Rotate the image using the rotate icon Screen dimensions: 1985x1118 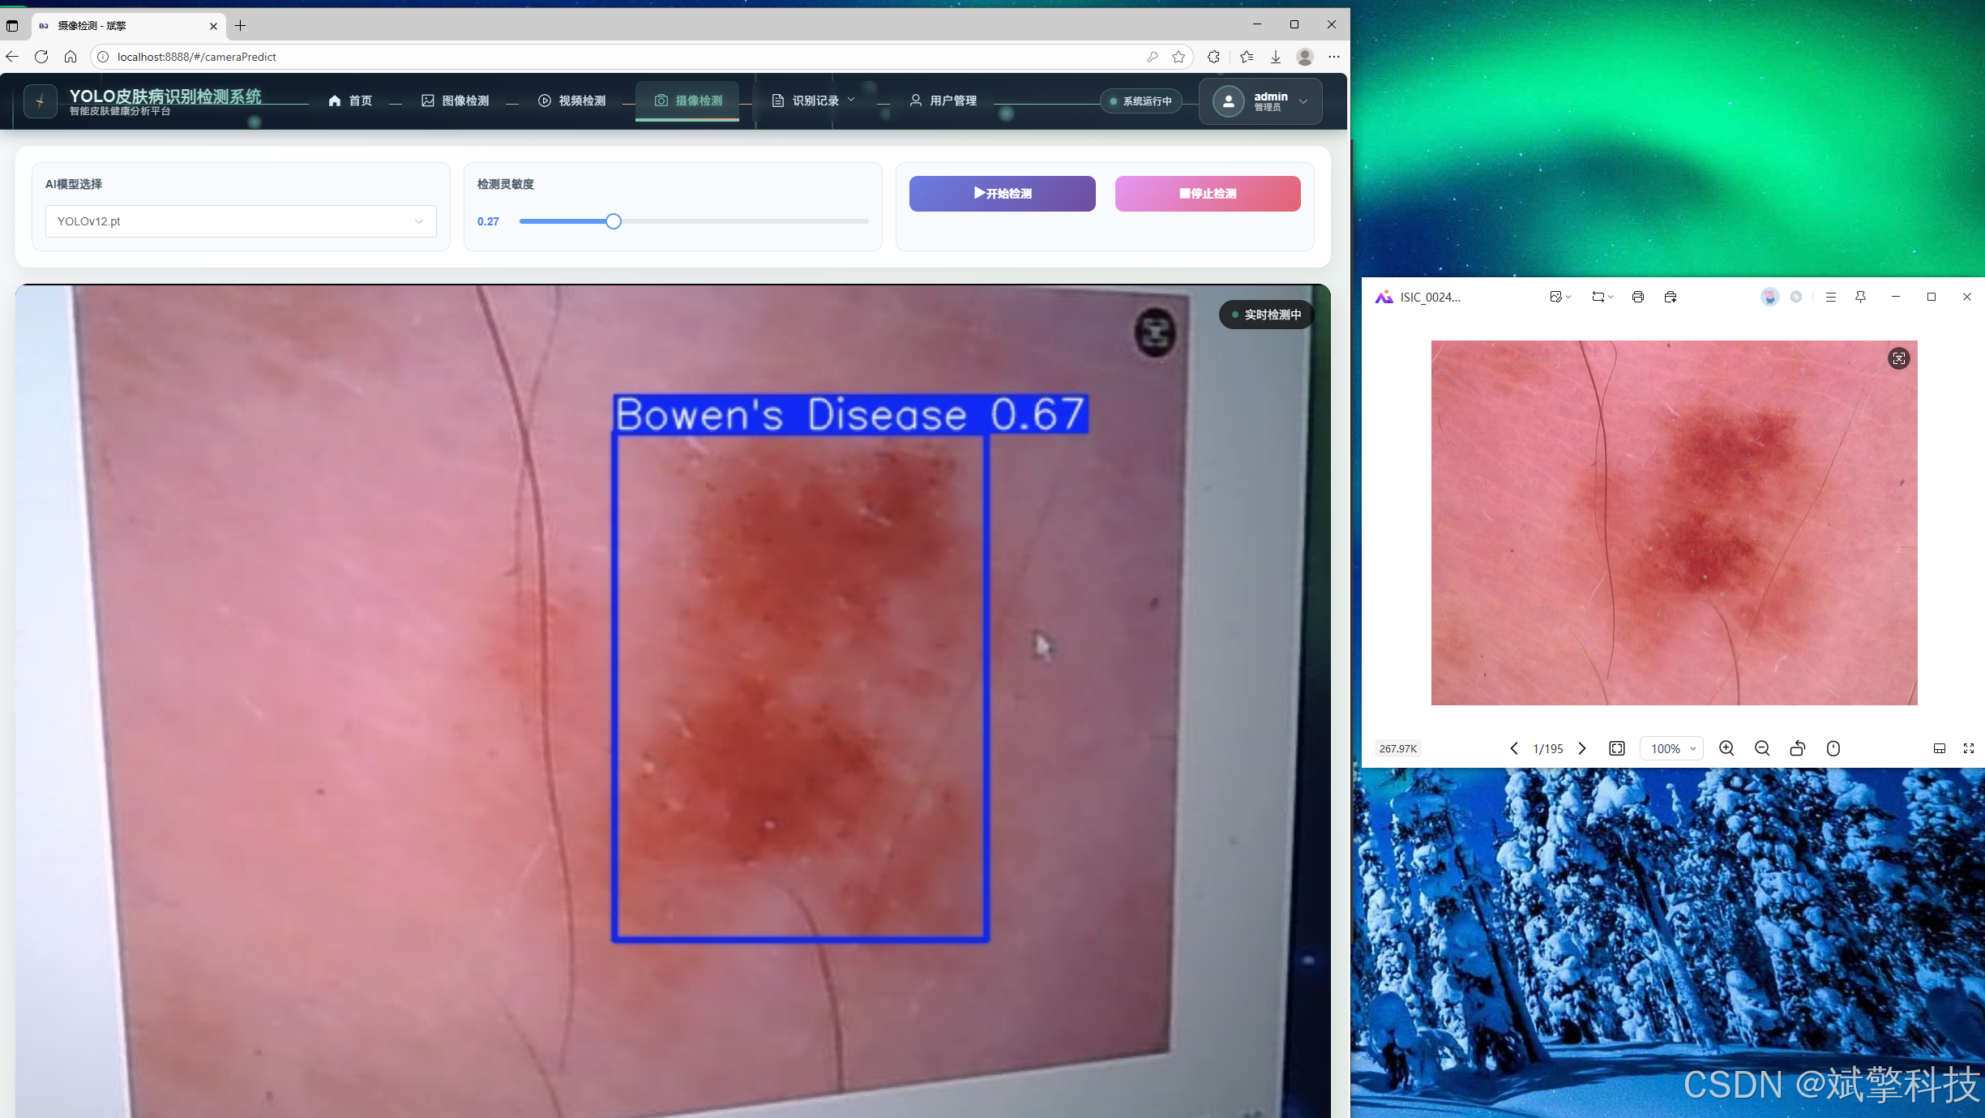coord(1797,748)
